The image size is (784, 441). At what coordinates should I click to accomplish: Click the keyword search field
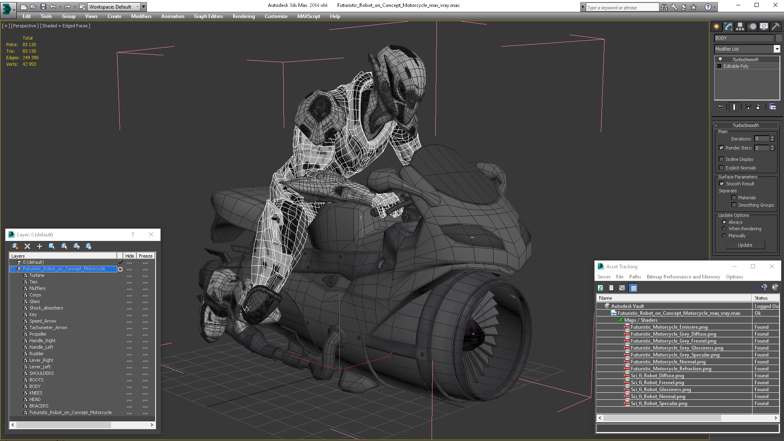(x=622, y=7)
